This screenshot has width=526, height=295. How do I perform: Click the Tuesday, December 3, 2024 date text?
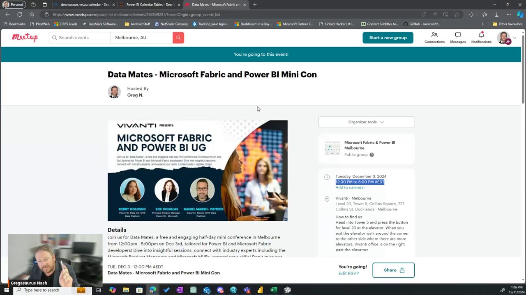361,177
